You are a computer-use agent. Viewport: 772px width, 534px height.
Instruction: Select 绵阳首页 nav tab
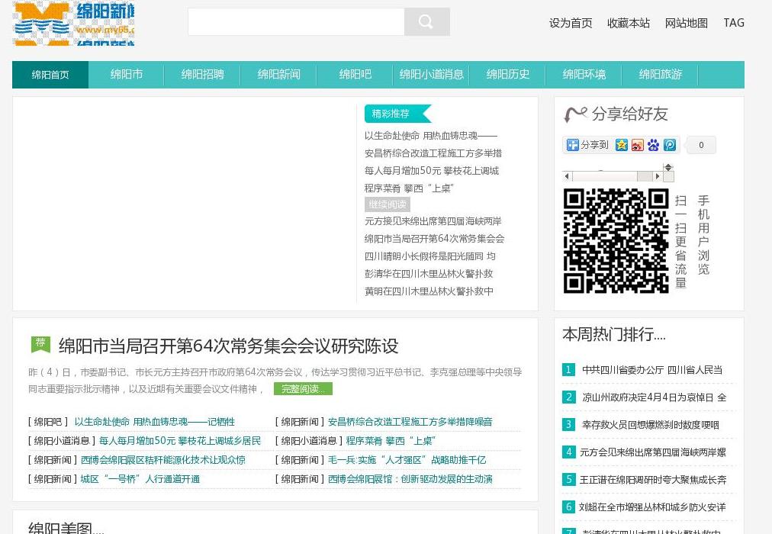click(x=50, y=75)
